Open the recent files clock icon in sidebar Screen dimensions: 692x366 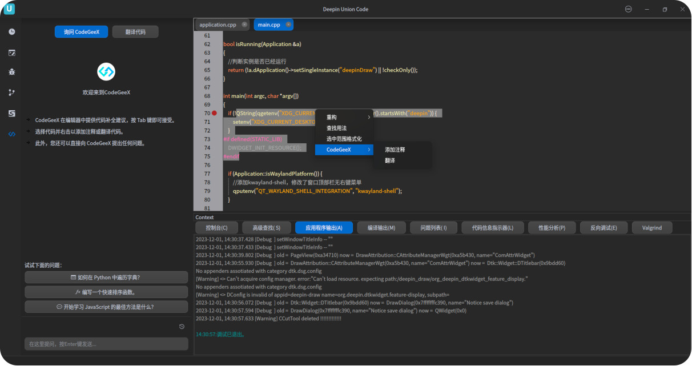coord(11,31)
